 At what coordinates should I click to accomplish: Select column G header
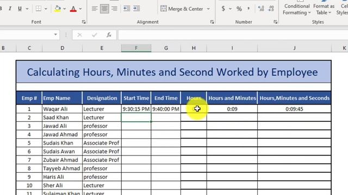click(166, 48)
